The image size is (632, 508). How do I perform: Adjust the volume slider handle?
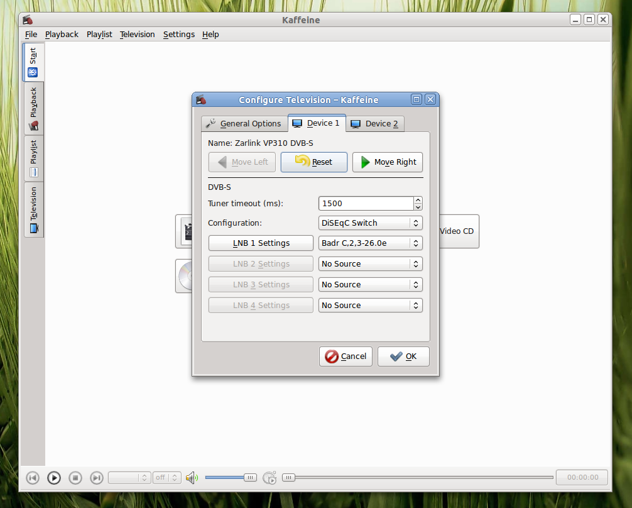[250, 478]
